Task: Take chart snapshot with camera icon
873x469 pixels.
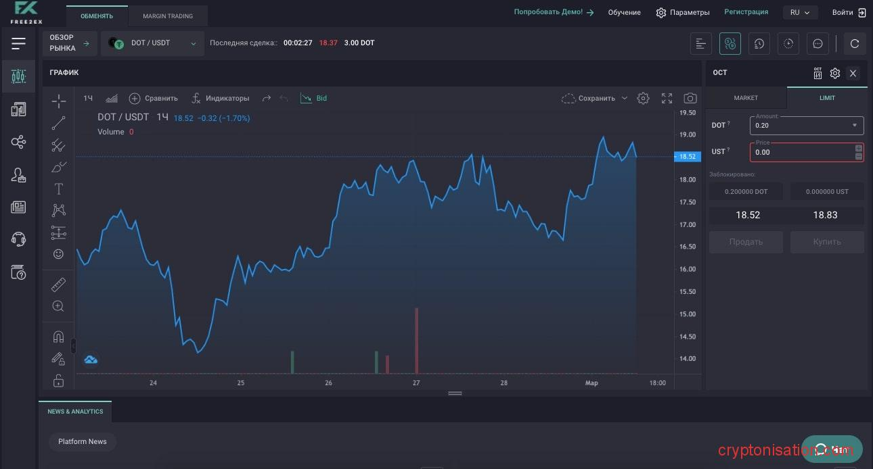Action: point(690,98)
